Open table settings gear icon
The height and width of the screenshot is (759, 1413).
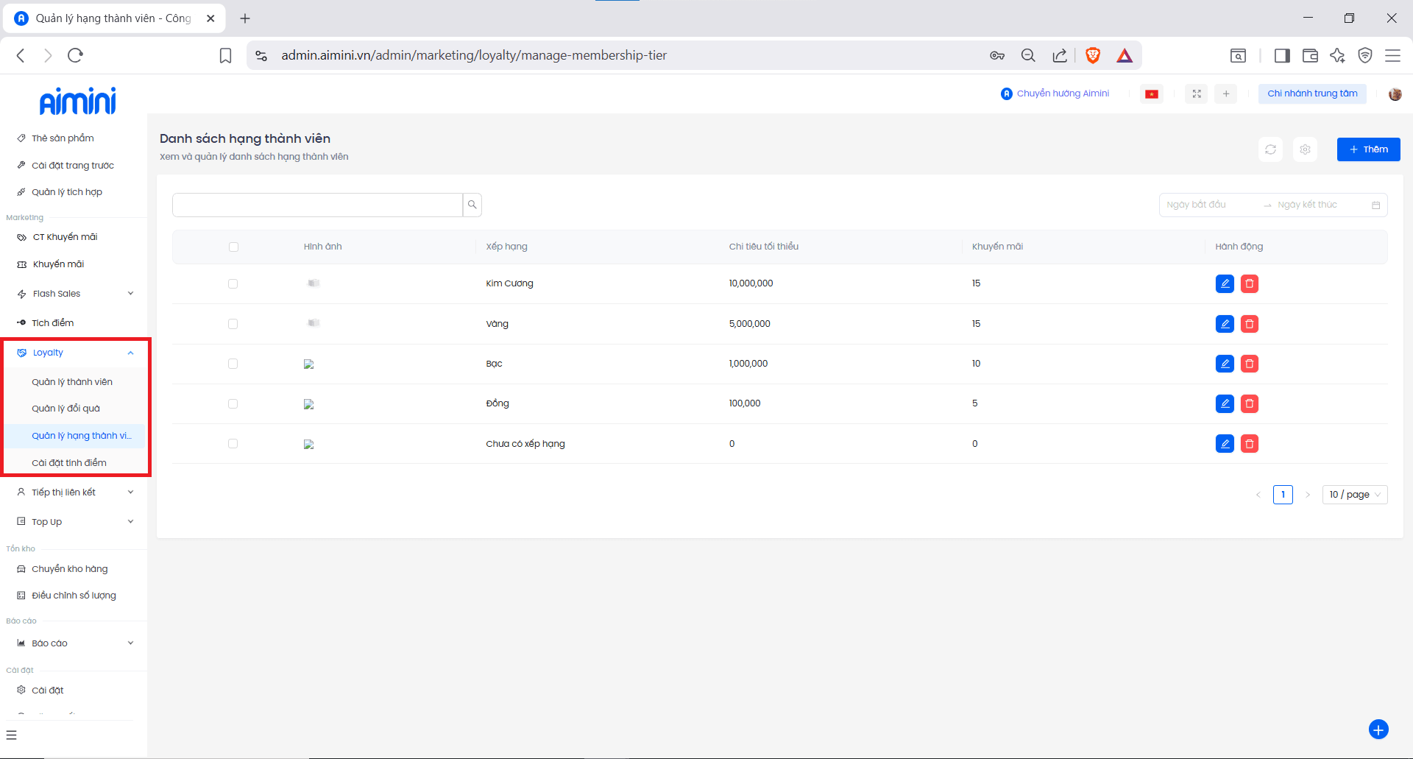point(1305,149)
